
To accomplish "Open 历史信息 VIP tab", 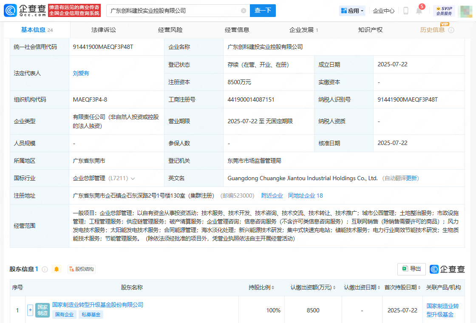I will click(432, 30).
